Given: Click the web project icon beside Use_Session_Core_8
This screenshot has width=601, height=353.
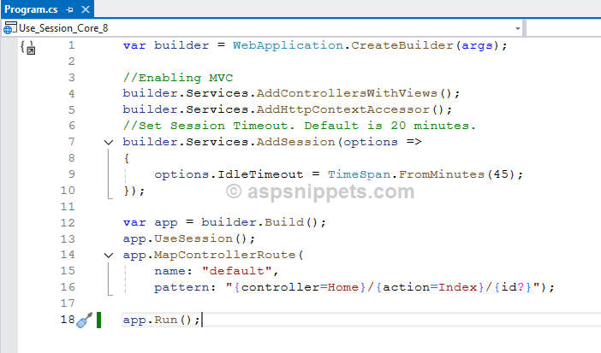Looking at the screenshot, I should 9,28.
